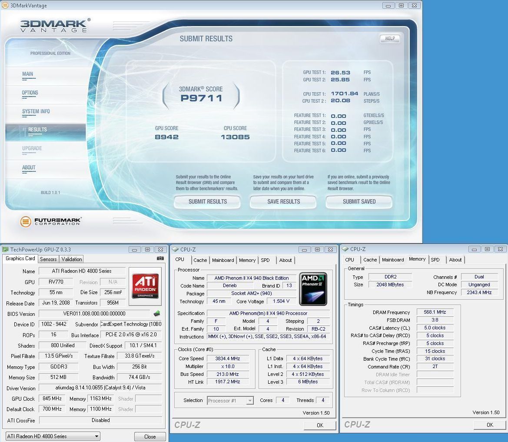Click the NB Frequency 2343.4 MHz value
The height and width of the screenshot is (442, 508).
pos(479,292)
